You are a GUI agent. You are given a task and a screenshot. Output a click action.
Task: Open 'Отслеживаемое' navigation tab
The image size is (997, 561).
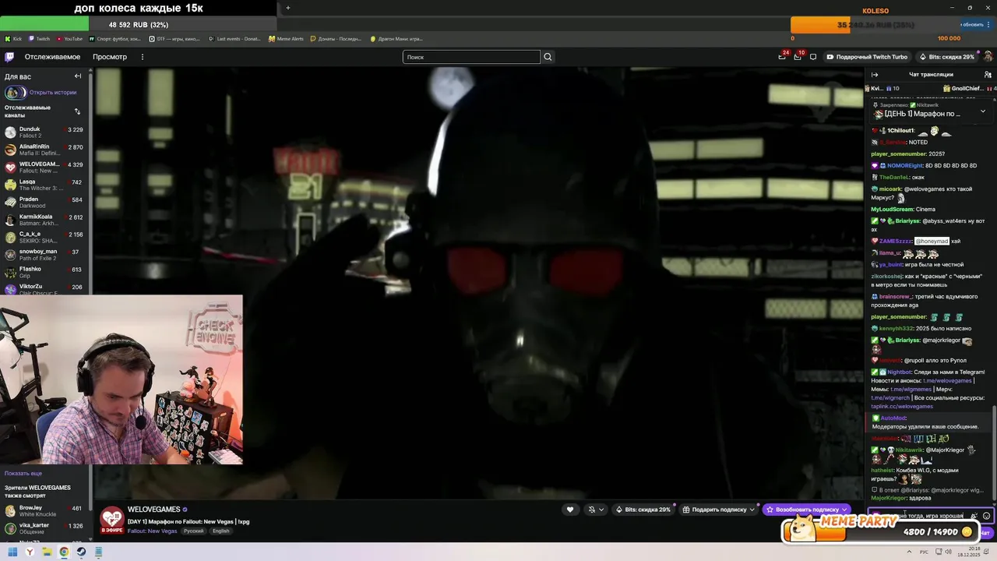(52, 57)
